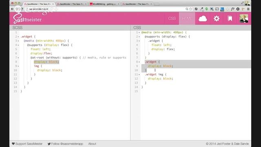Click the cast screen extension icon
Image resolution: width=261 pixels, height=147 pixels.
click(217, 9)
